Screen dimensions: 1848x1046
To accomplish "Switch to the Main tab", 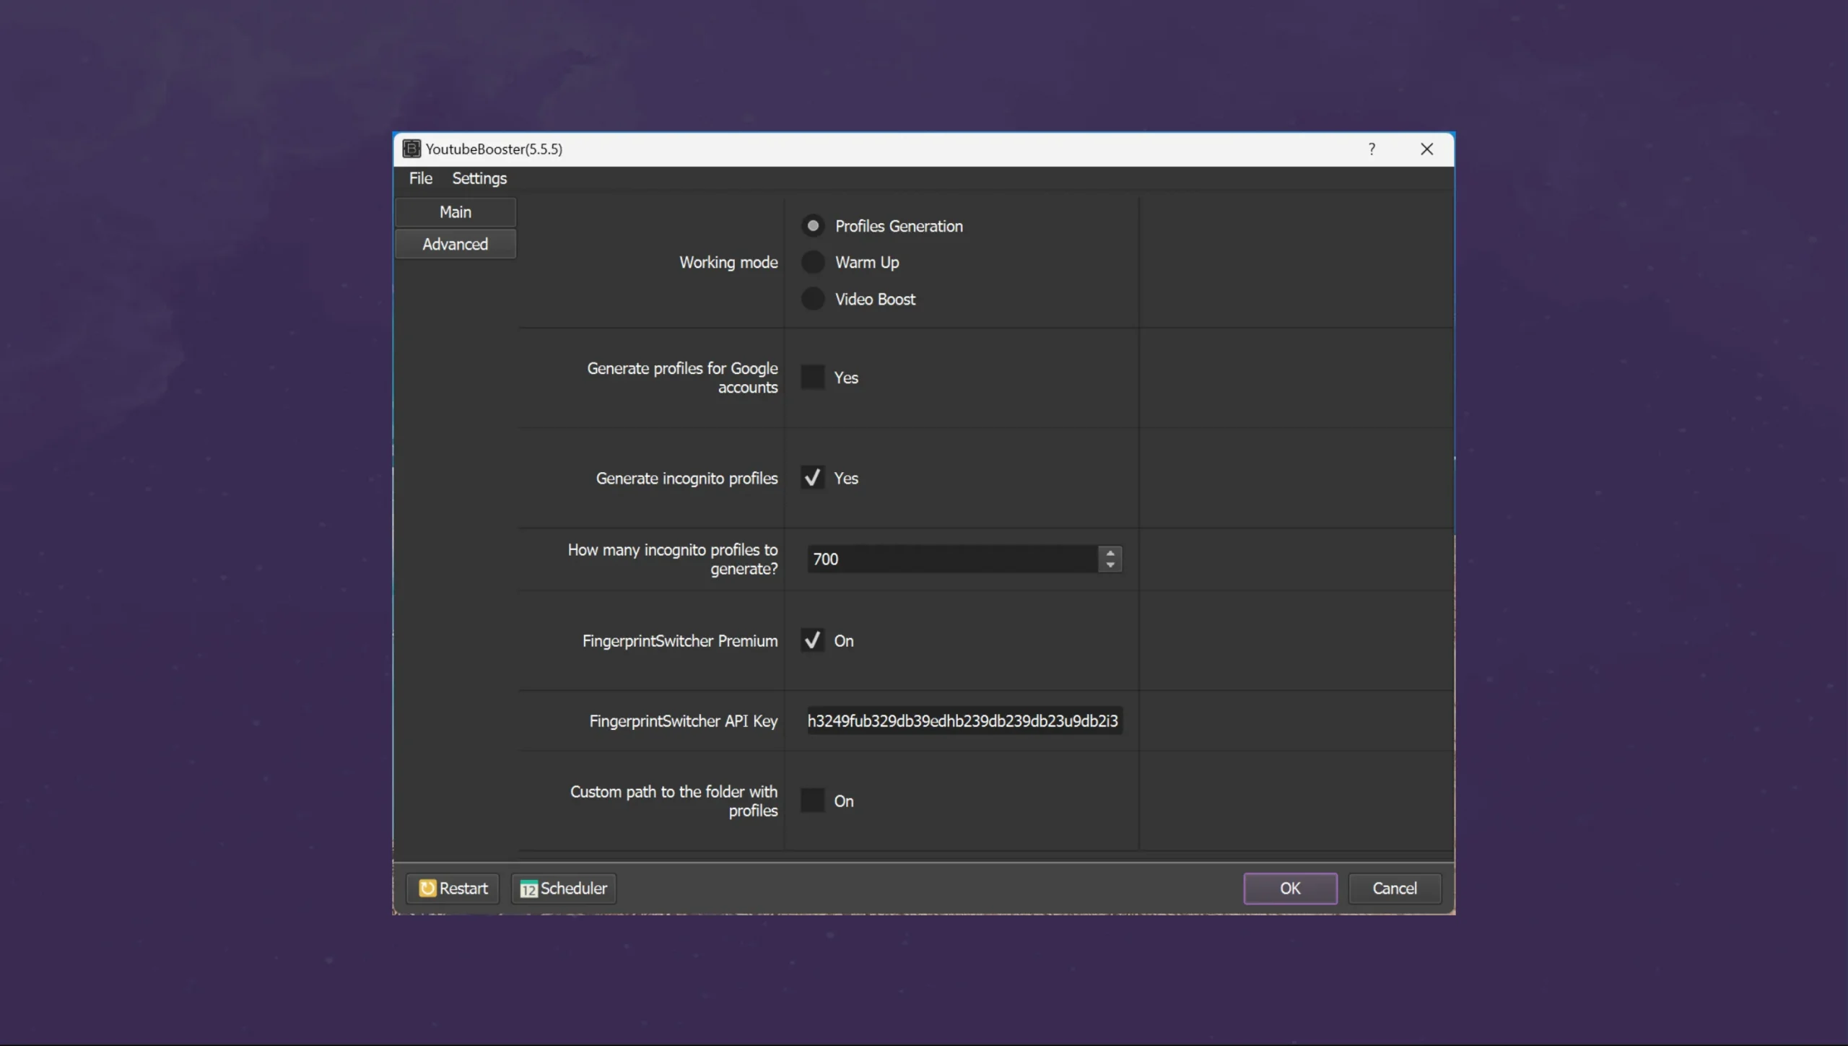I will pyautogui.click(x=456, y=212).
